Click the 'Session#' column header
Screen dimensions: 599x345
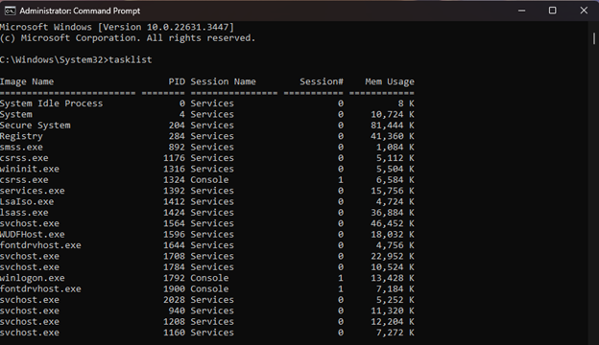[322, 81]
